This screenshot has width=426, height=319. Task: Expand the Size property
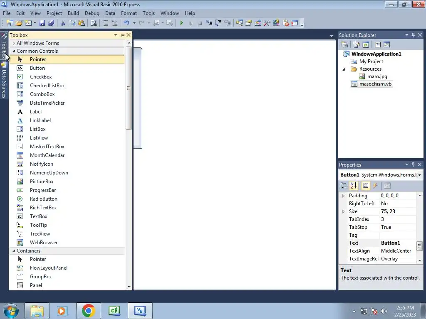(343, 211)
